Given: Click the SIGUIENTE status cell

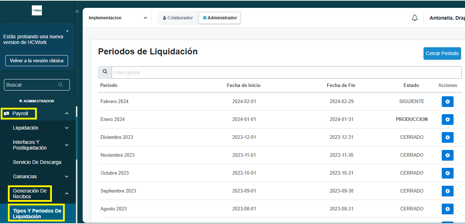Looking at the screenshot, I should [412, 102].
